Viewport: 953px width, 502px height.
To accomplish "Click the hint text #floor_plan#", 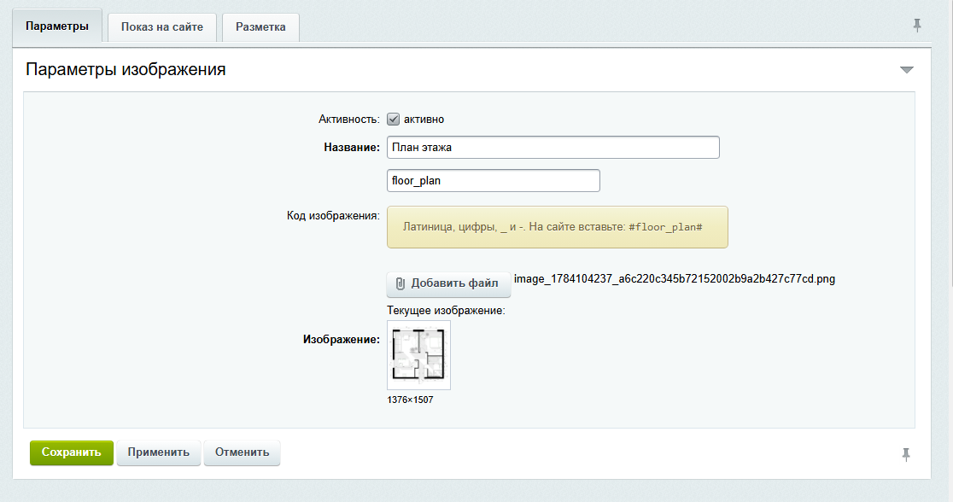I will [665, 227].
